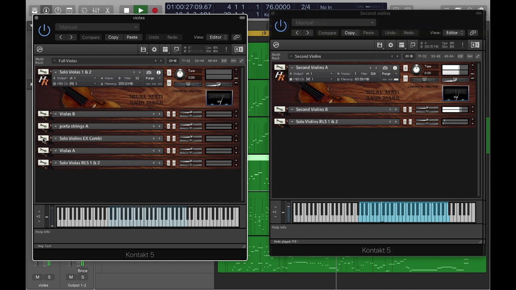This screenshot has height=290, width=516.
Task: Open Violas A edit wrench
Action: click(x=43, y=151)
